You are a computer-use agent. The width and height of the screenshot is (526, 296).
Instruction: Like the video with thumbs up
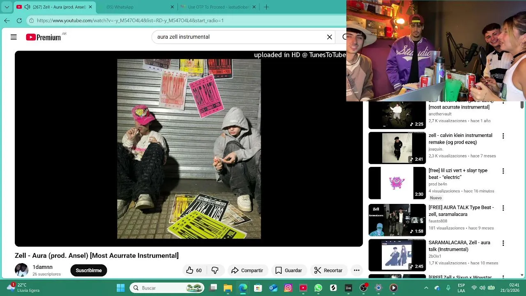tap(194, 270)
